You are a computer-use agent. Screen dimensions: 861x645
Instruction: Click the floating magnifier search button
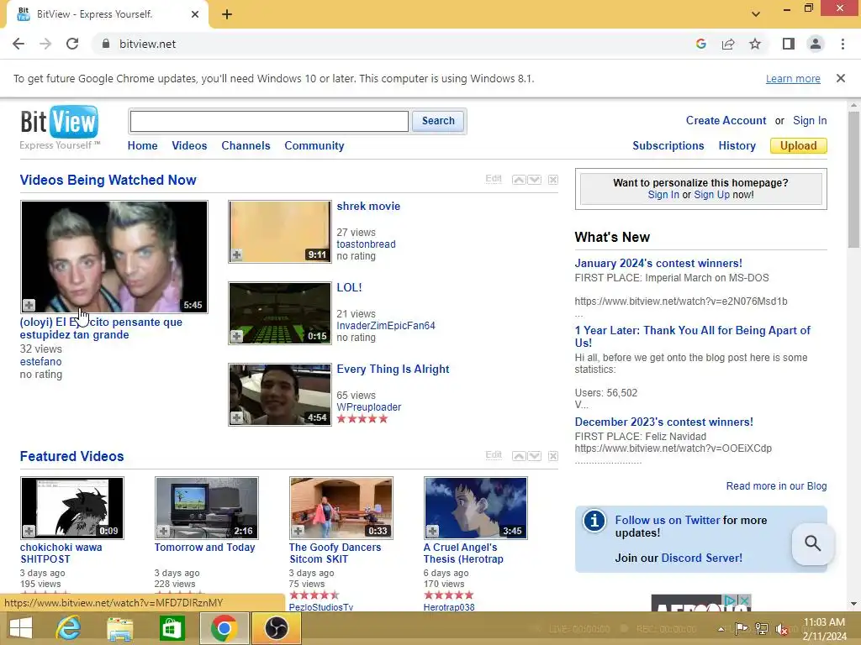(x=813, y=543)
